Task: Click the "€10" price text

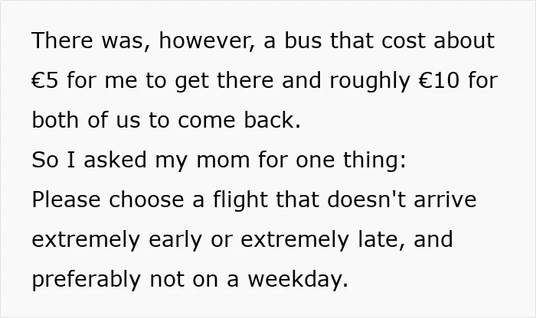Action: click(x=438, y=80)
